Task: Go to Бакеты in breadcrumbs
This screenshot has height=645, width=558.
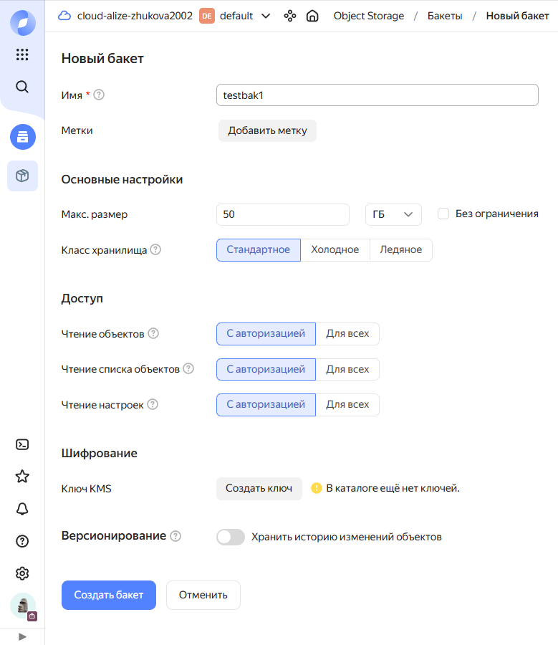Action: (x=444, y=16)
